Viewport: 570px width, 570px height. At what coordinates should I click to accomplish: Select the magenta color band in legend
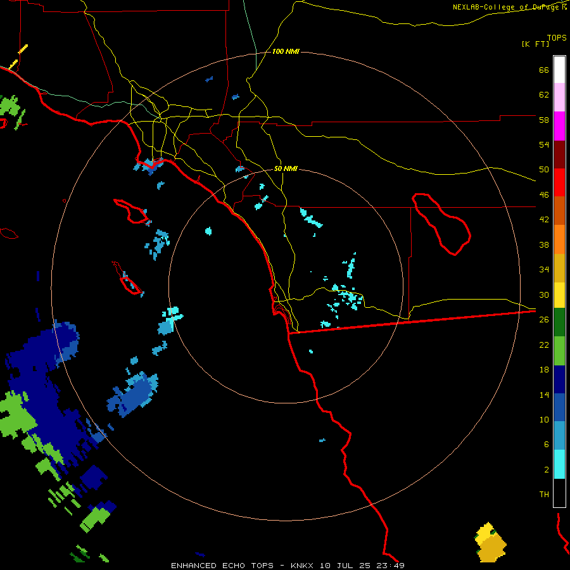pos(559,126)
